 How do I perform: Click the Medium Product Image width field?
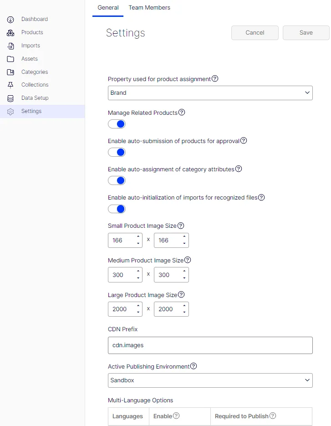click(x=125, y=275)
